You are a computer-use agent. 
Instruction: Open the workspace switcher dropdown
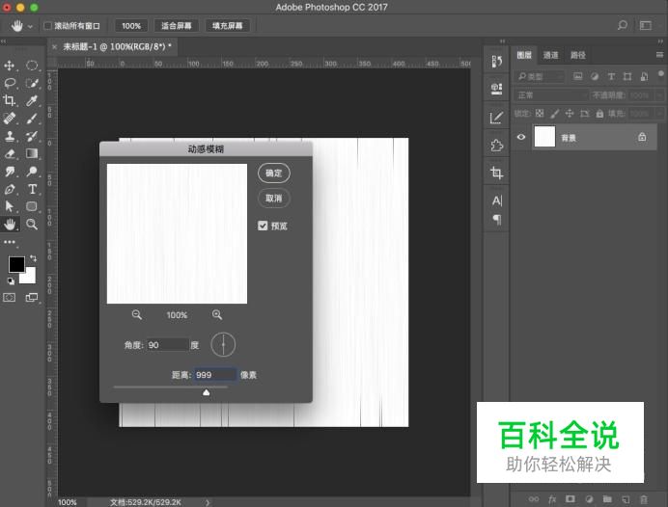(x=646, y=25)
